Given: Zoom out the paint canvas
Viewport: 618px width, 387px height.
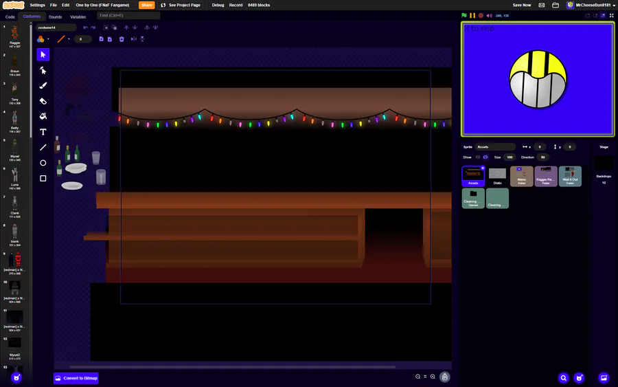Looking at the screenshot, I should [417, 377].
